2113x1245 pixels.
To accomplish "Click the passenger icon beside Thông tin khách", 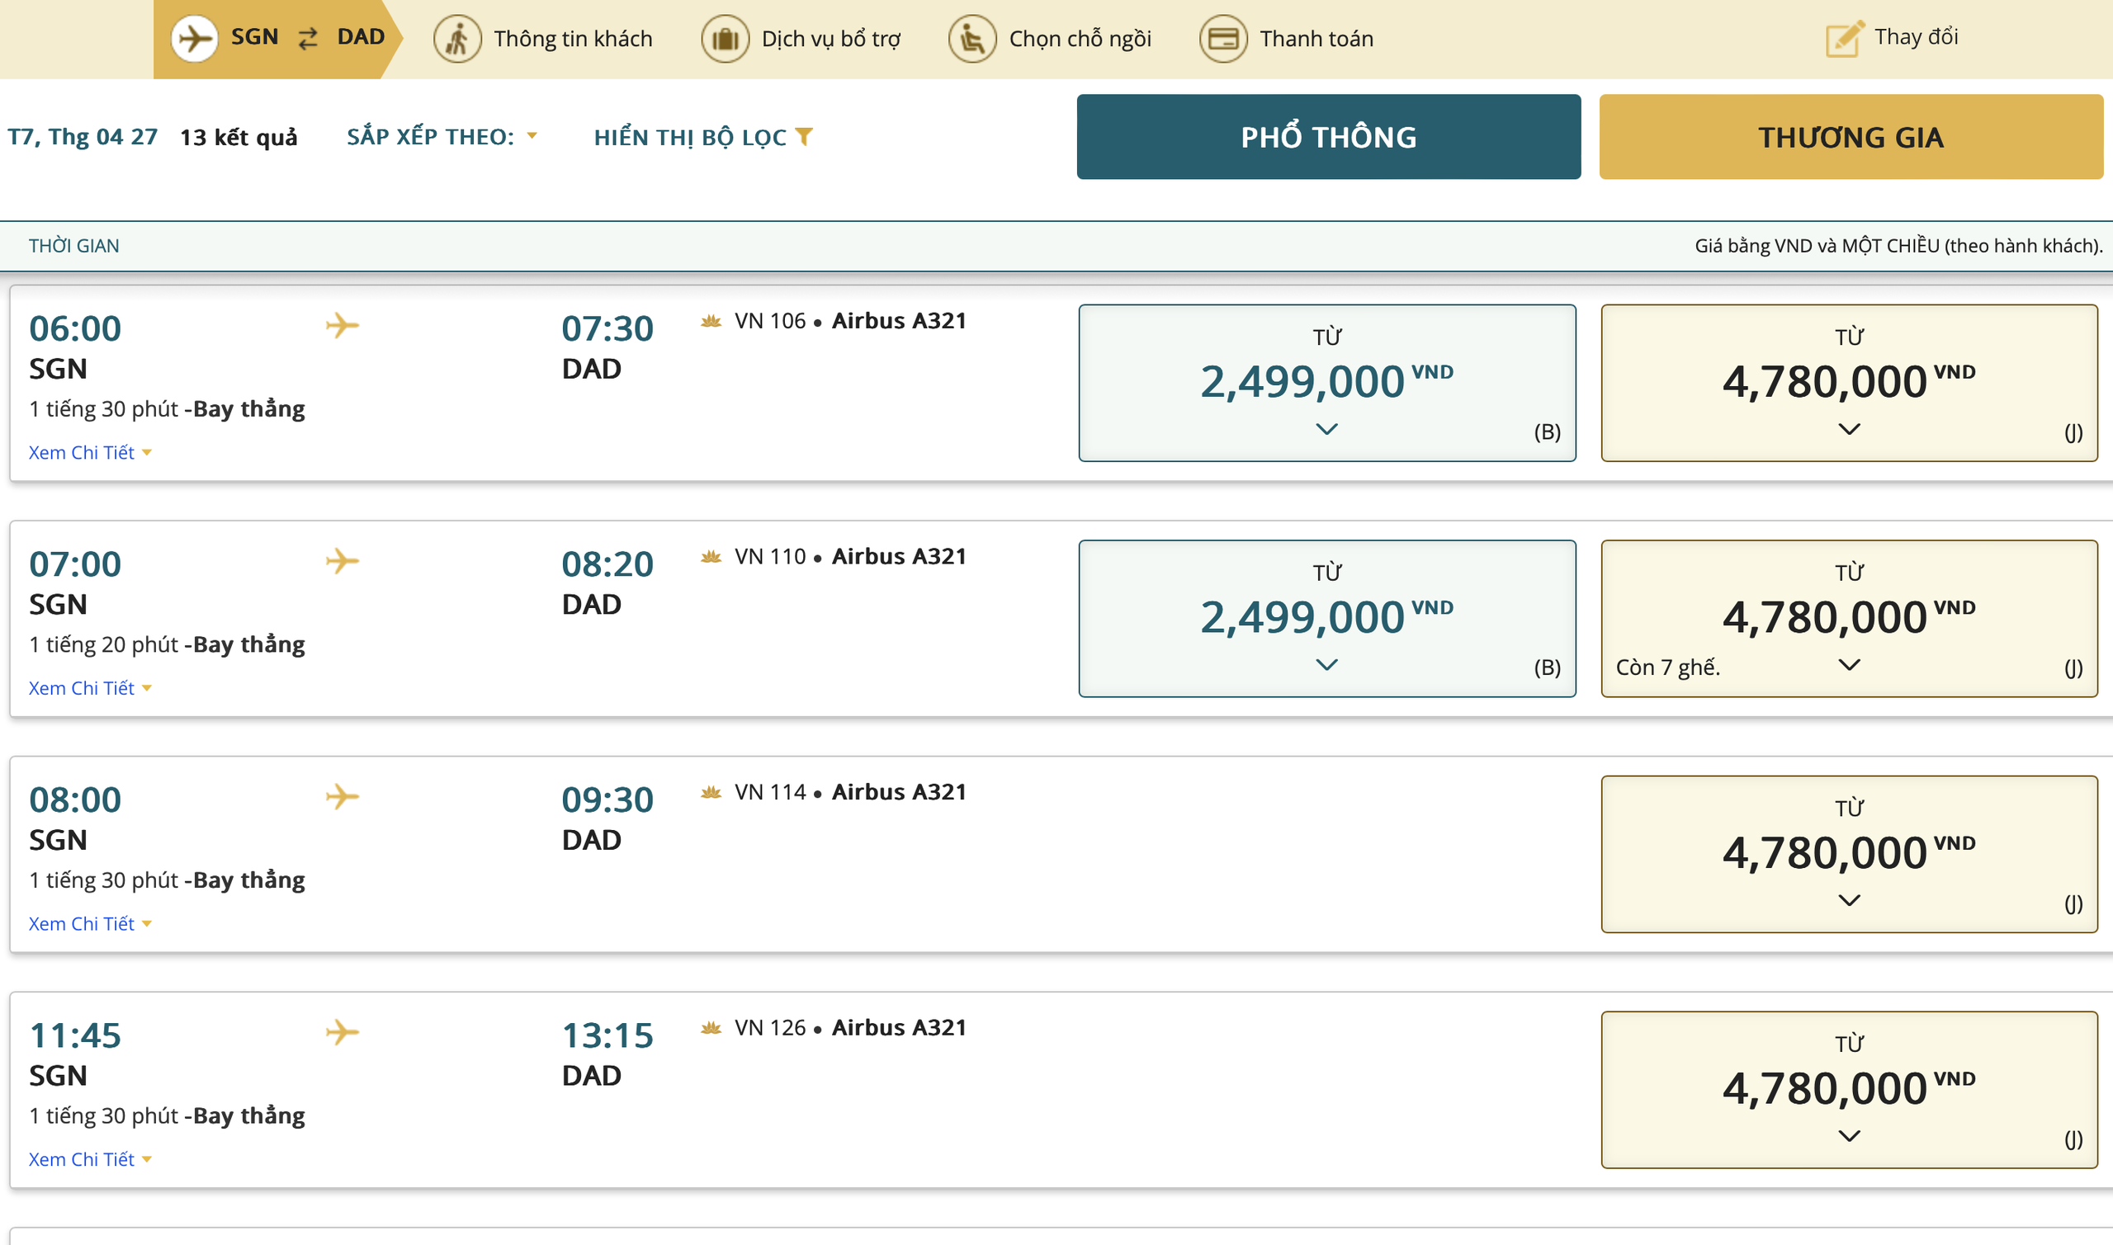I will [x=457, y=39].
